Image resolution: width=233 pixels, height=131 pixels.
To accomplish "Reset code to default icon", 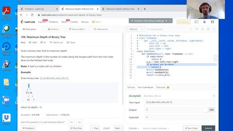I will 202,29.
